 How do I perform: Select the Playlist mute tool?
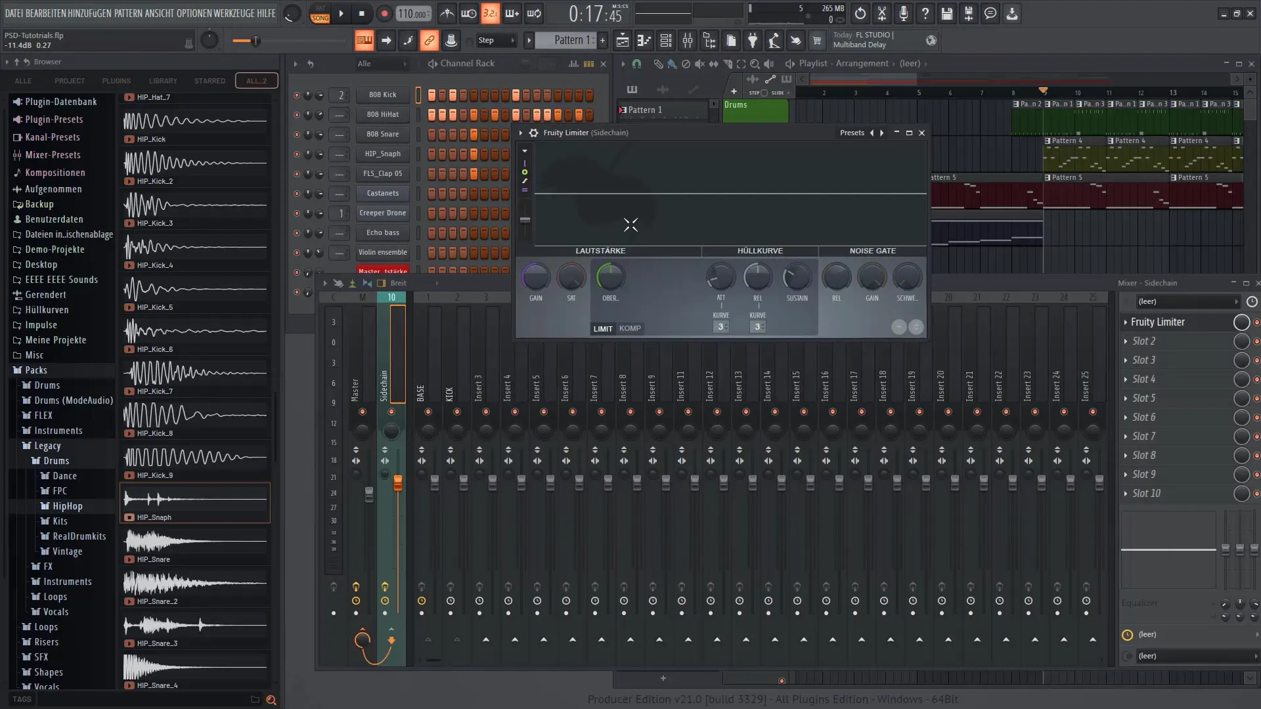point(699,64)
